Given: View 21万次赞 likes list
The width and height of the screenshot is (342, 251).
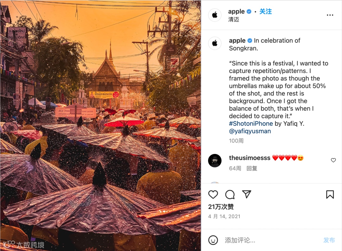Looking at the screenshot, I should coord(221,207).
